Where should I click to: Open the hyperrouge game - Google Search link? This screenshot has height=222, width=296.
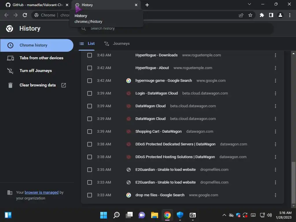pos(164,81)
